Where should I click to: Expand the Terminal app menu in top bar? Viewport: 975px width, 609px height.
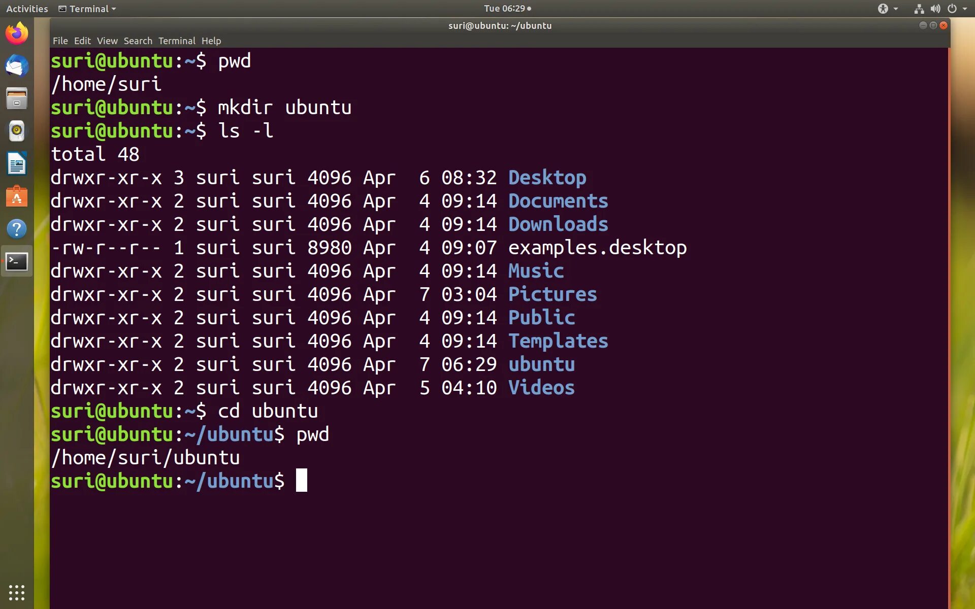pos(87,9)
